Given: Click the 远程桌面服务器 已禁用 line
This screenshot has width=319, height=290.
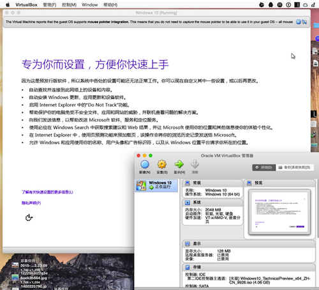Looking at the screenshot, I should [207, 255].
